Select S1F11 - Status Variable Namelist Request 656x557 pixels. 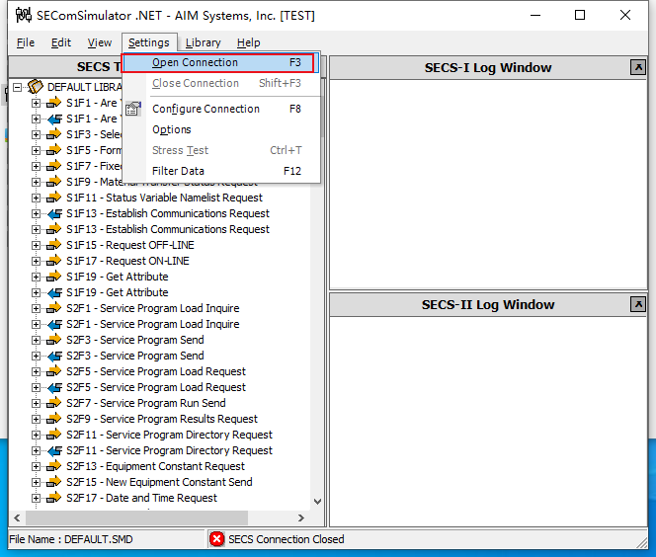tap(164, 198)
